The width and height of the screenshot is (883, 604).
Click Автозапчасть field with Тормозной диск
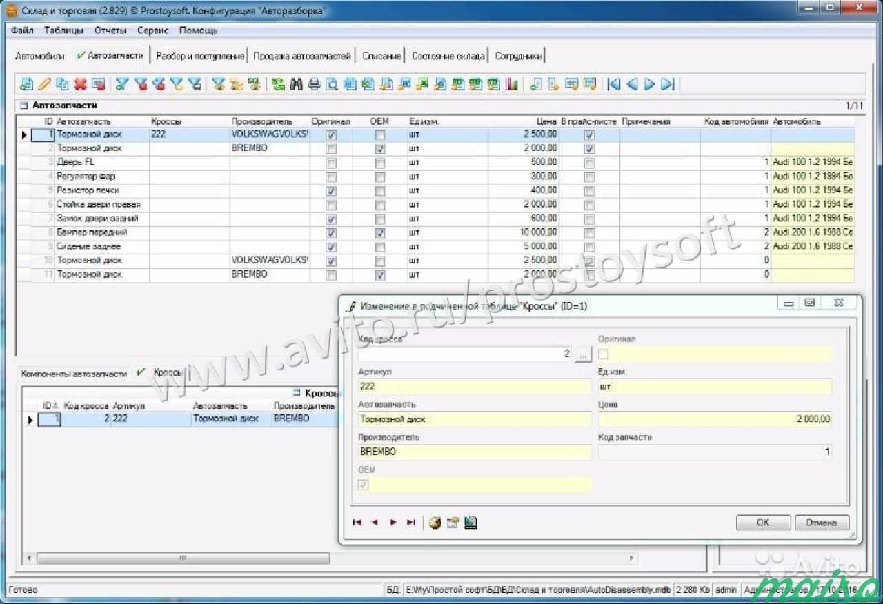(x=475, y=419)
